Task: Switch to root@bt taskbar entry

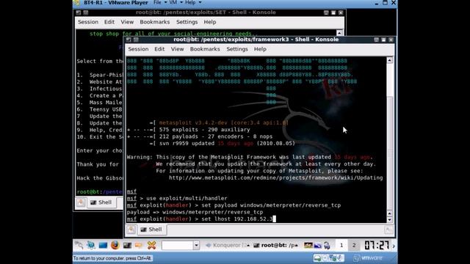Action: point(276,246)
